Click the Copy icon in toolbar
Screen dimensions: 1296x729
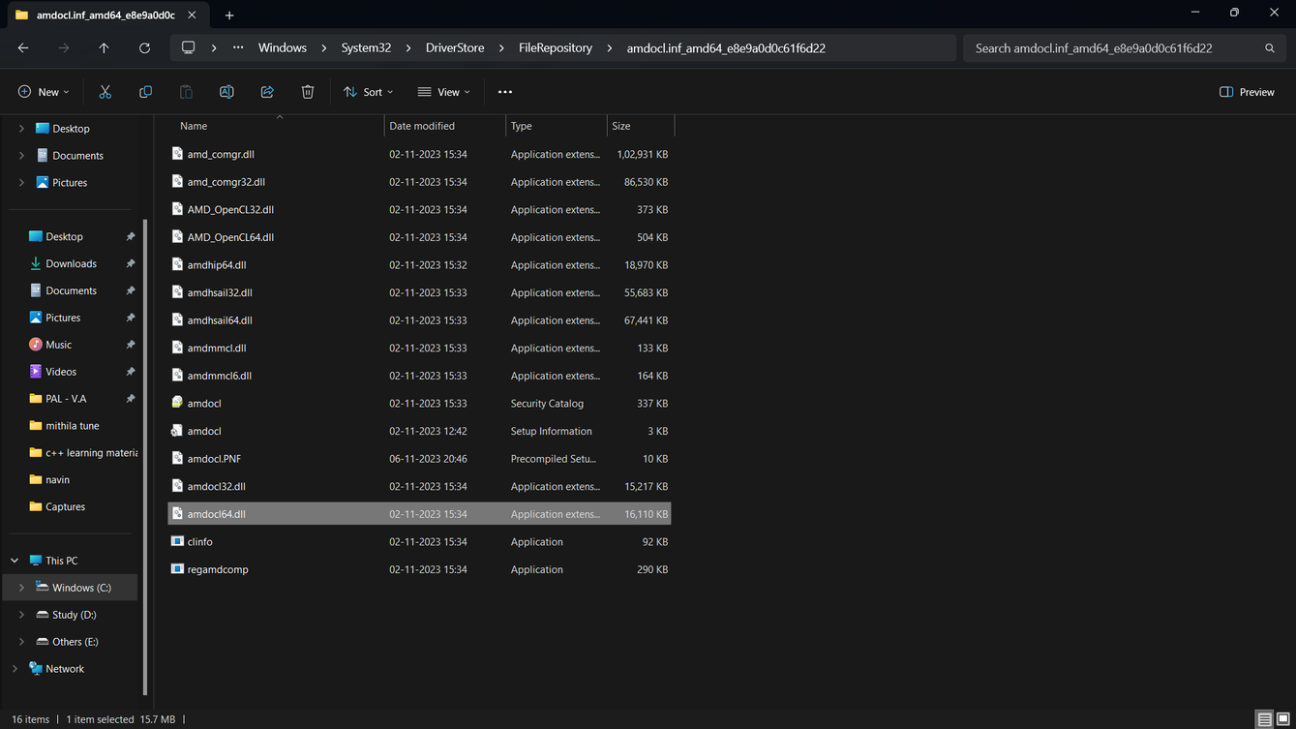(x=145, y=92)
